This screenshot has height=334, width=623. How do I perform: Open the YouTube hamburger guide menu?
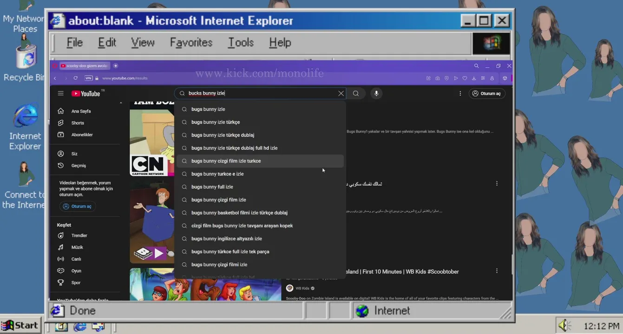coord(60,93)
